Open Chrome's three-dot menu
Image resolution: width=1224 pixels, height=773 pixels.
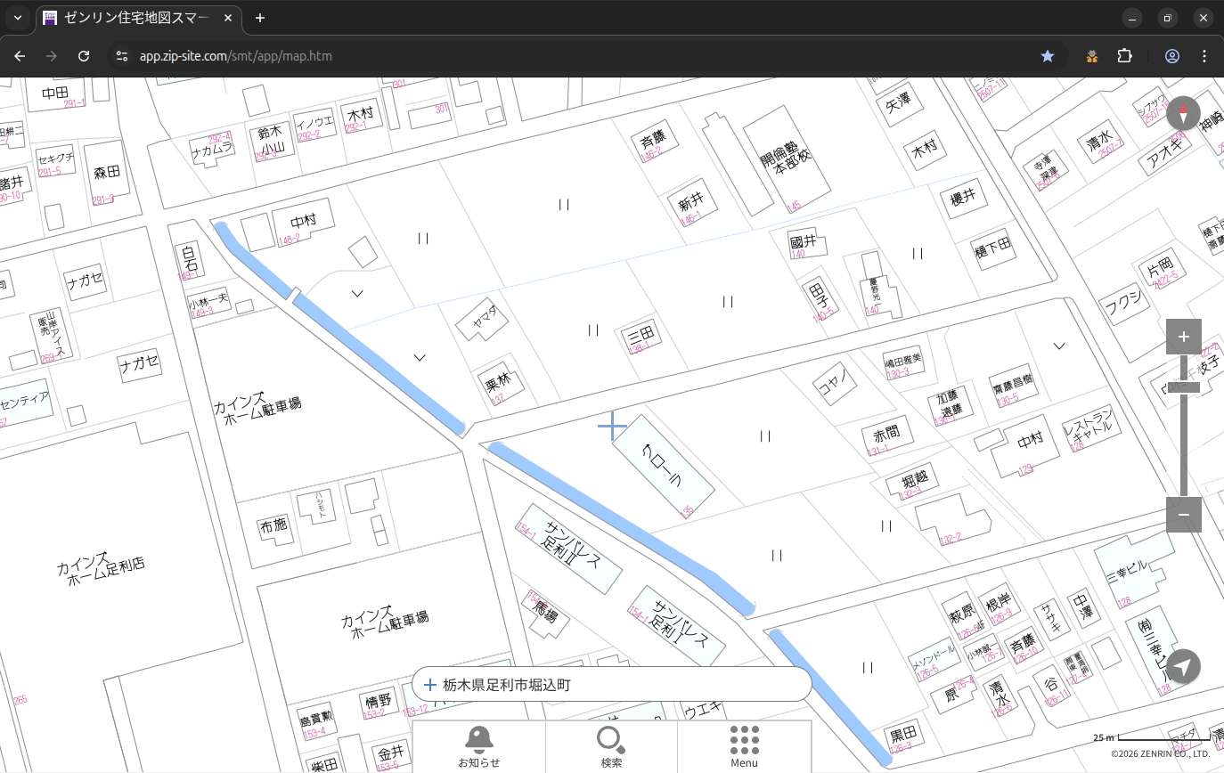click(x=1204, y=56)
